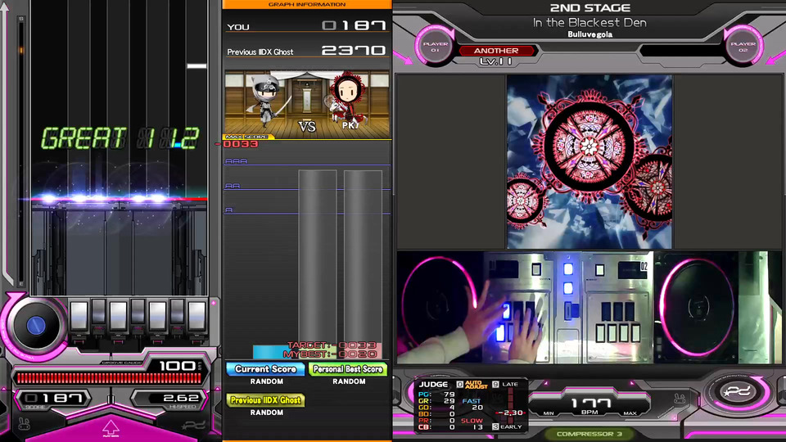Click the numbered icon next to LATE
Image resolution: width=786 pixels, height=442 pixels.
pos(495,385)
